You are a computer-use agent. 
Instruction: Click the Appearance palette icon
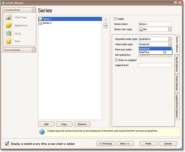(x=8, y=25)
